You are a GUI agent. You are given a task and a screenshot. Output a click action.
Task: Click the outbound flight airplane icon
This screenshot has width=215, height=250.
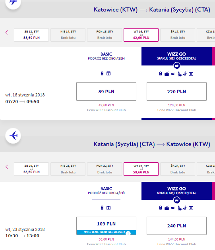(x=14, y=2)
